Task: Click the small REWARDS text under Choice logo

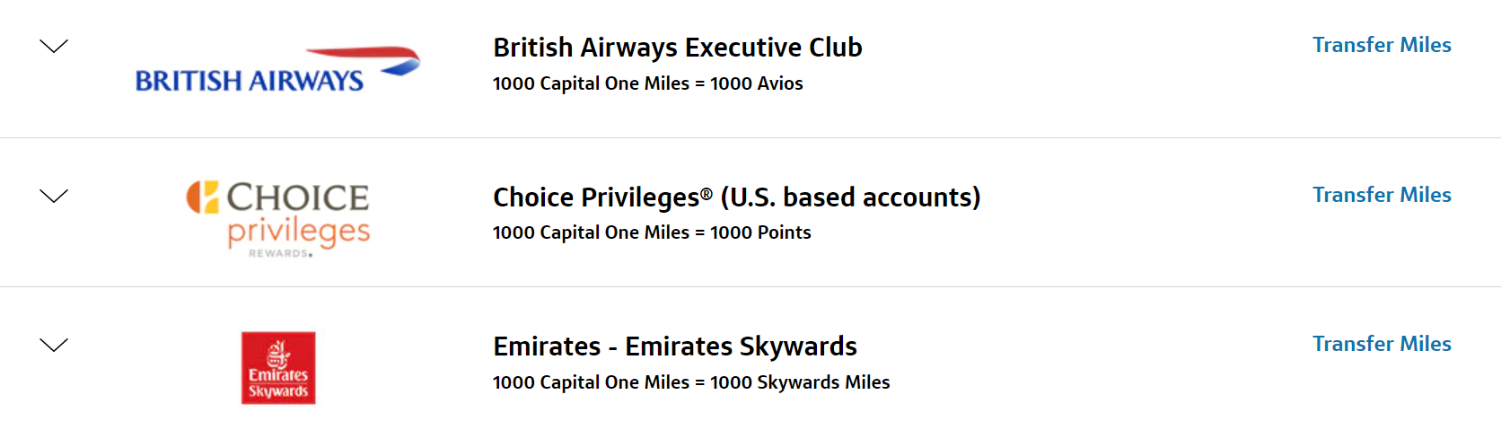Action: pyautogui.click(x=280, y=254)
